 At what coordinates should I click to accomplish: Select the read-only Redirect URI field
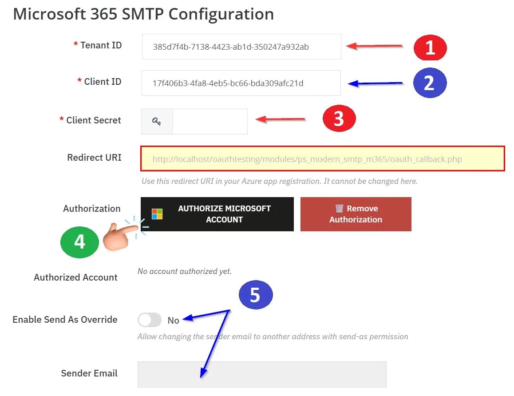click(x=323, y=158)
